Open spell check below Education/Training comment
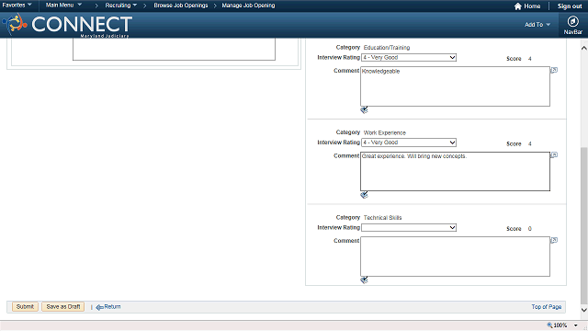This screenshot has height=331, width=588. [364, 110]
